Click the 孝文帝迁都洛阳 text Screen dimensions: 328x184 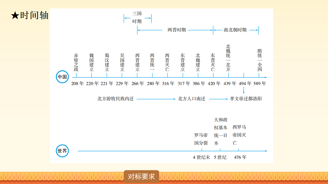pos(246,99)
